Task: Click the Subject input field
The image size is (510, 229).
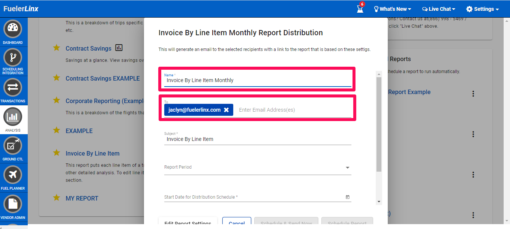Action: coord(258,139)
